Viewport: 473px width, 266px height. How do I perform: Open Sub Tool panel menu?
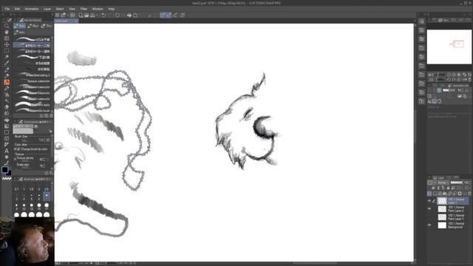[x=16, y=20]
